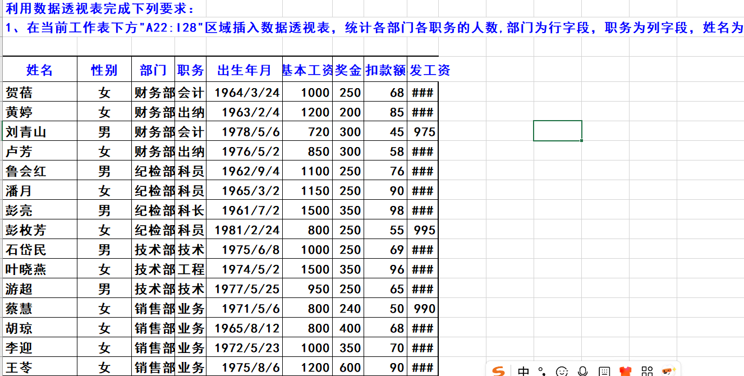The image size is (744, 376).
Task: Click the bonus cell showing 600
Action: click(350, 368)
